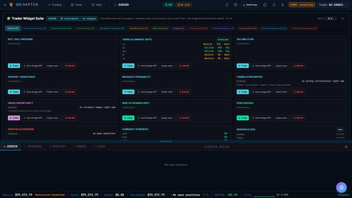The image size is (352, 198).
Task: Open the Trader NX-100024 account dropdown
Action: pos(333,5)
